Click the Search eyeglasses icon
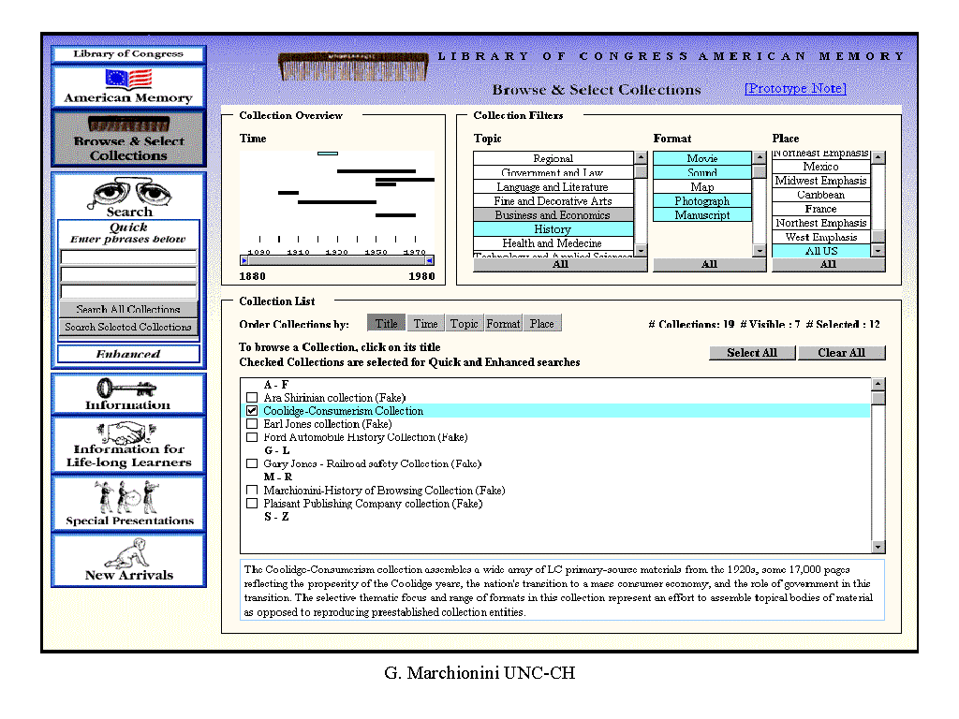The height and width of the screenshot is (719, 959). tap(128, 193)
